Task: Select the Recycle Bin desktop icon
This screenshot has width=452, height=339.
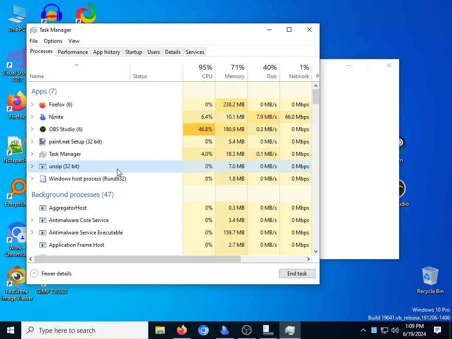Action: [x=430, y=280]
